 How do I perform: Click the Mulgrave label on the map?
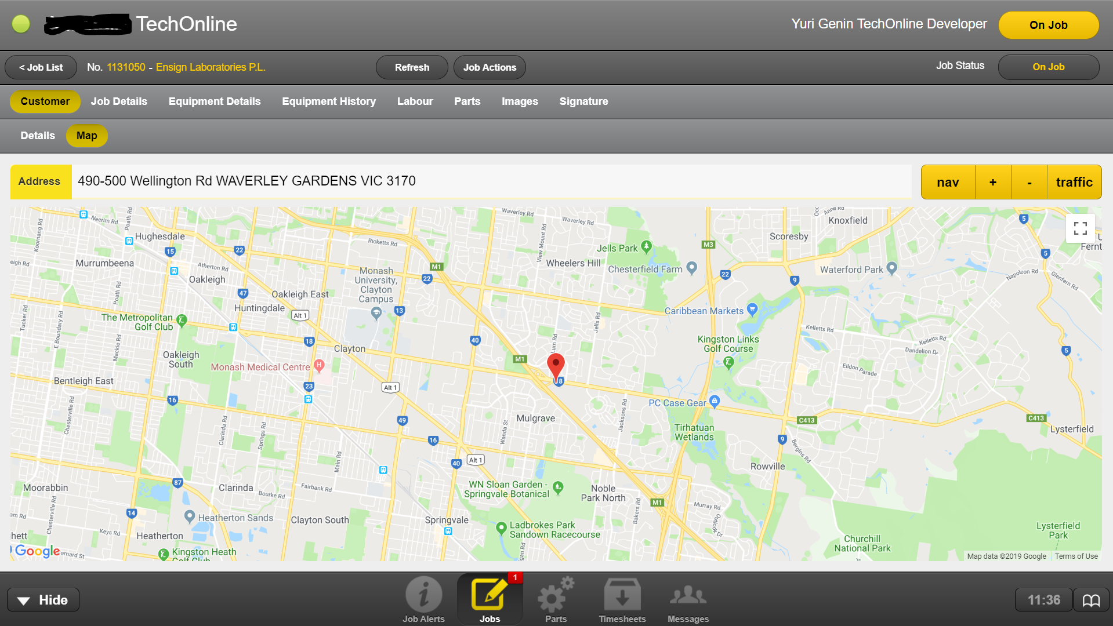click(536, 418)
